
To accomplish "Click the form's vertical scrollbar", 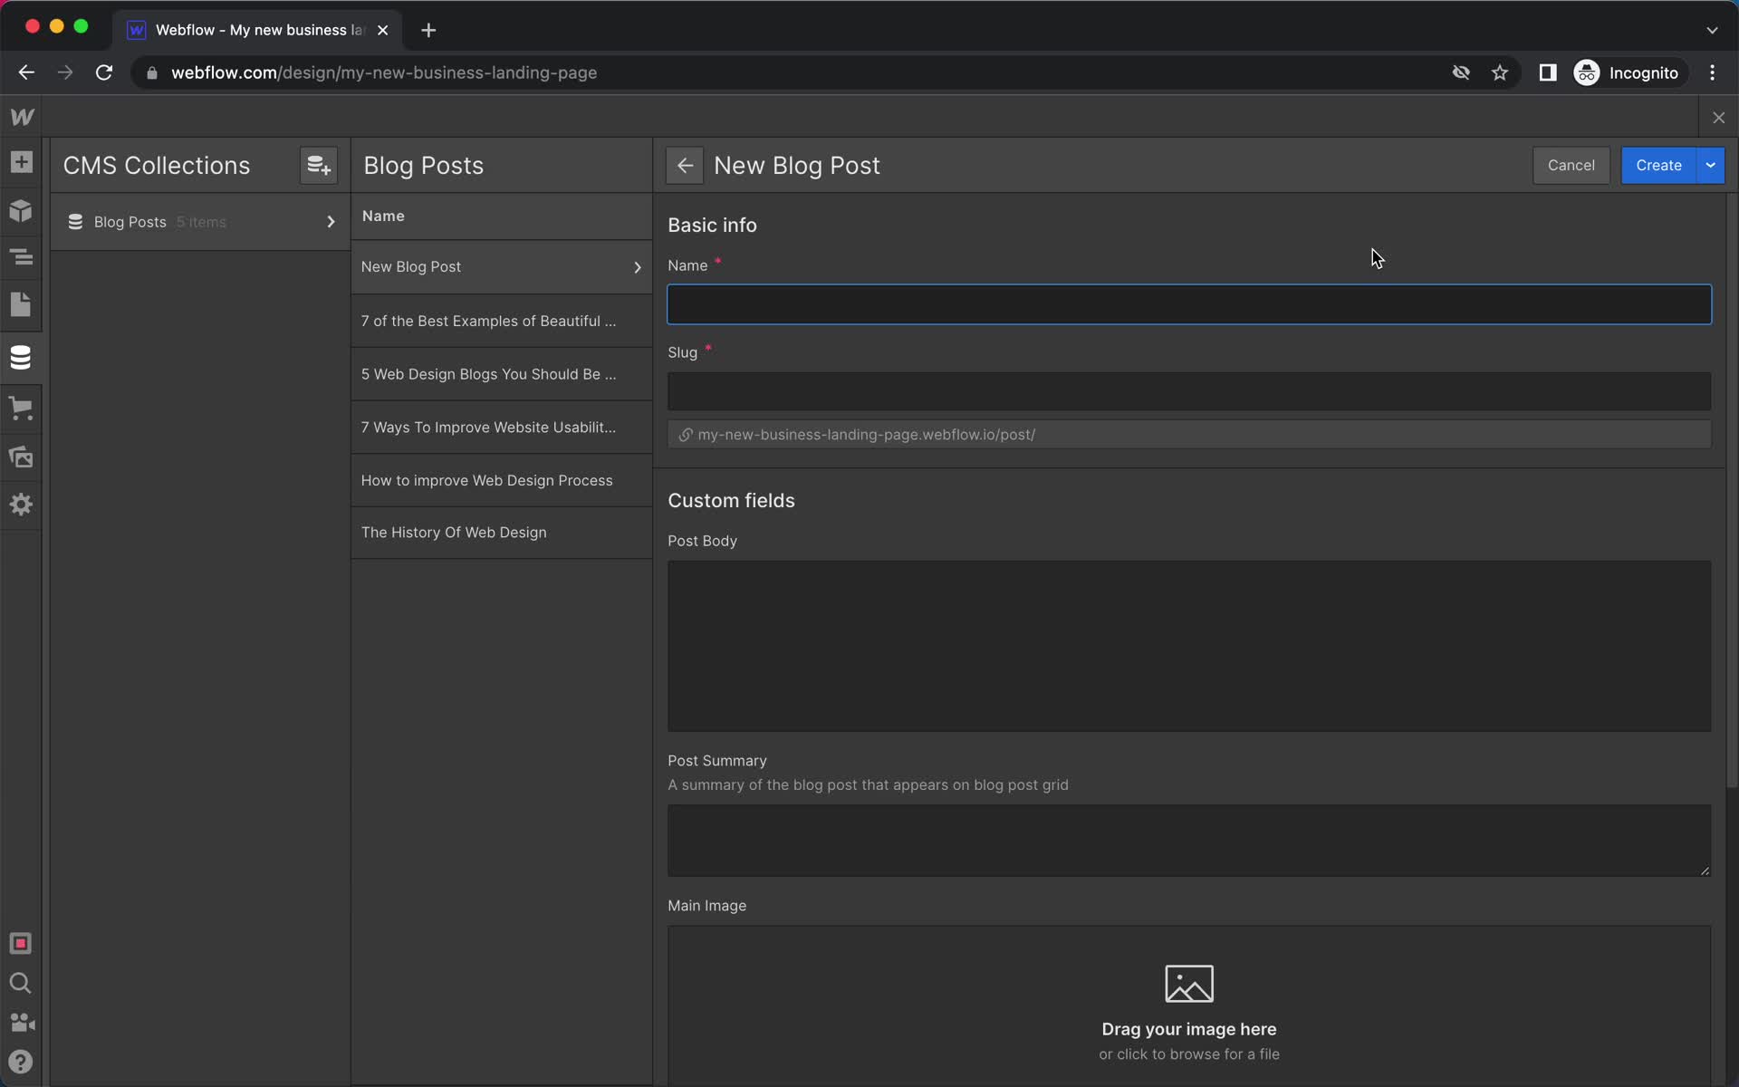I will click(x=1732, y=489).
